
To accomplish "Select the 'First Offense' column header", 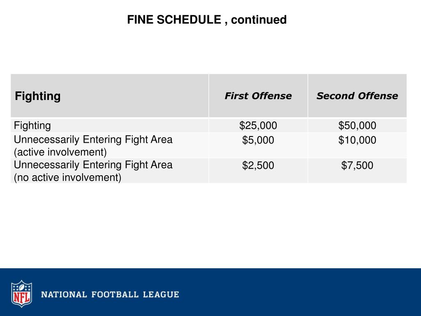I will (258, 95).
